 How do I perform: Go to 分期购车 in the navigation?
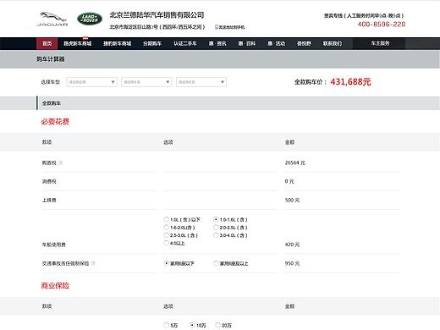(x=152, y=43)
